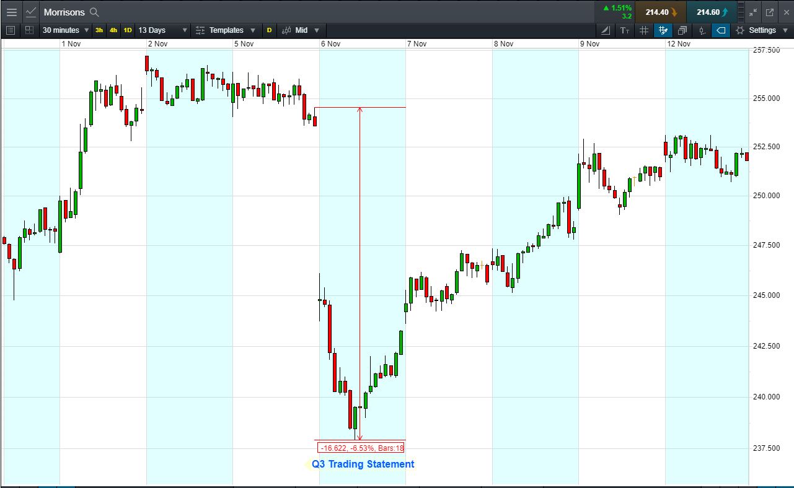Click the dotted selection layout icon
The height and width of the screenshot is (488, 794).
[29, 30]
